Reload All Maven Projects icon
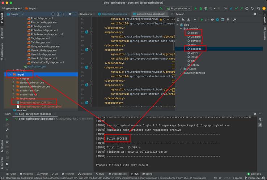This screenshot has width=267, height=180. [178, 20]
